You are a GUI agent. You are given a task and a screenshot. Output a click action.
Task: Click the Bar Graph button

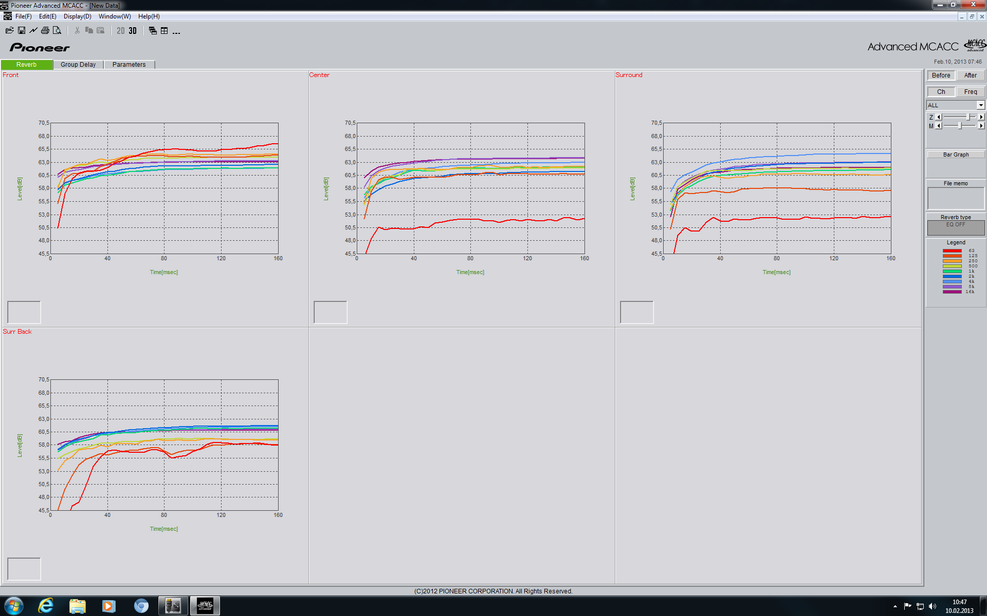956,155
